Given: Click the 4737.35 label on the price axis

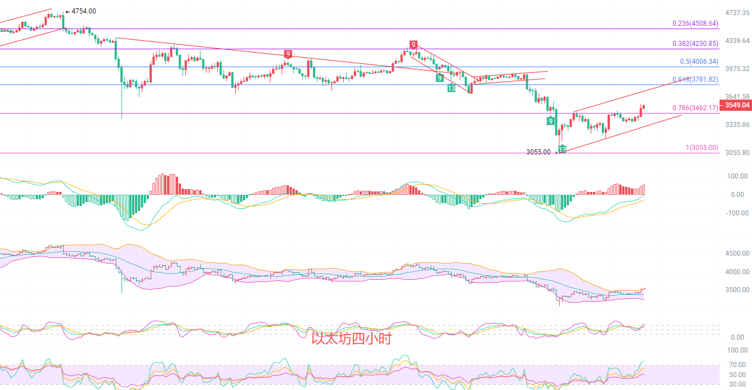Looking at the screenshot, I should pyautogui.click(x=737, y=12).
